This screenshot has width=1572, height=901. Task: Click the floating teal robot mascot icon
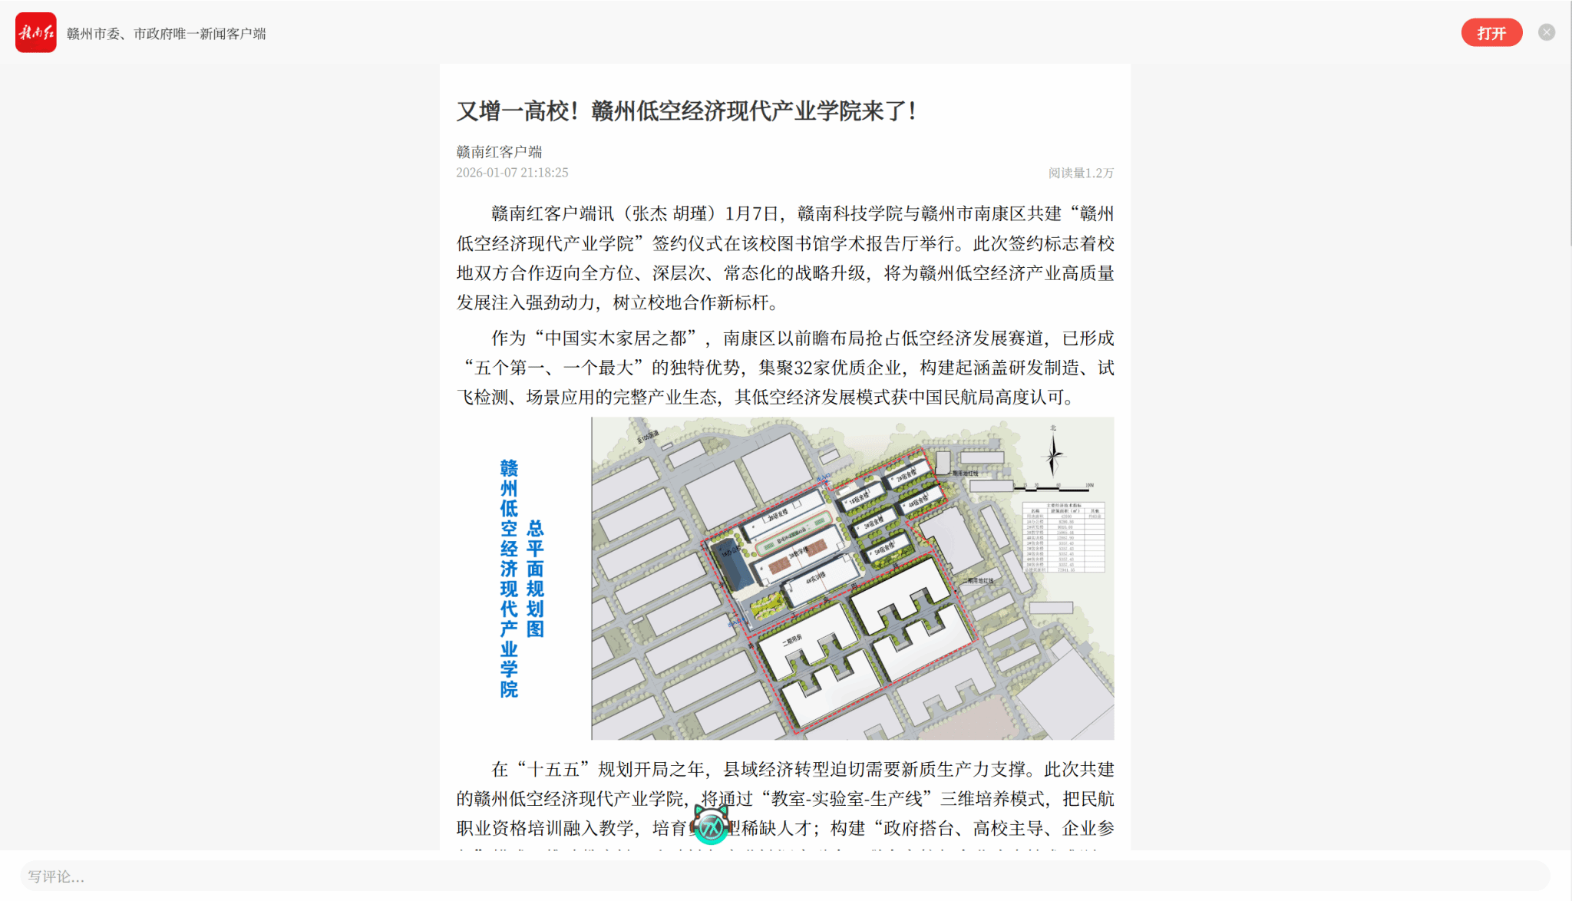710,825
